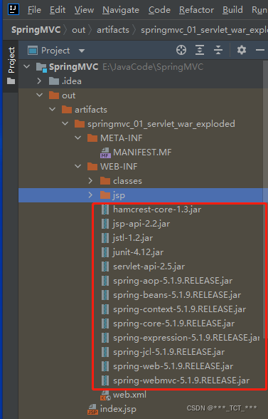Select the .idea folder icon
Image resolution: width=268 pixels, height=419 pixels.
pyautogui.click(x=54, y=81)
